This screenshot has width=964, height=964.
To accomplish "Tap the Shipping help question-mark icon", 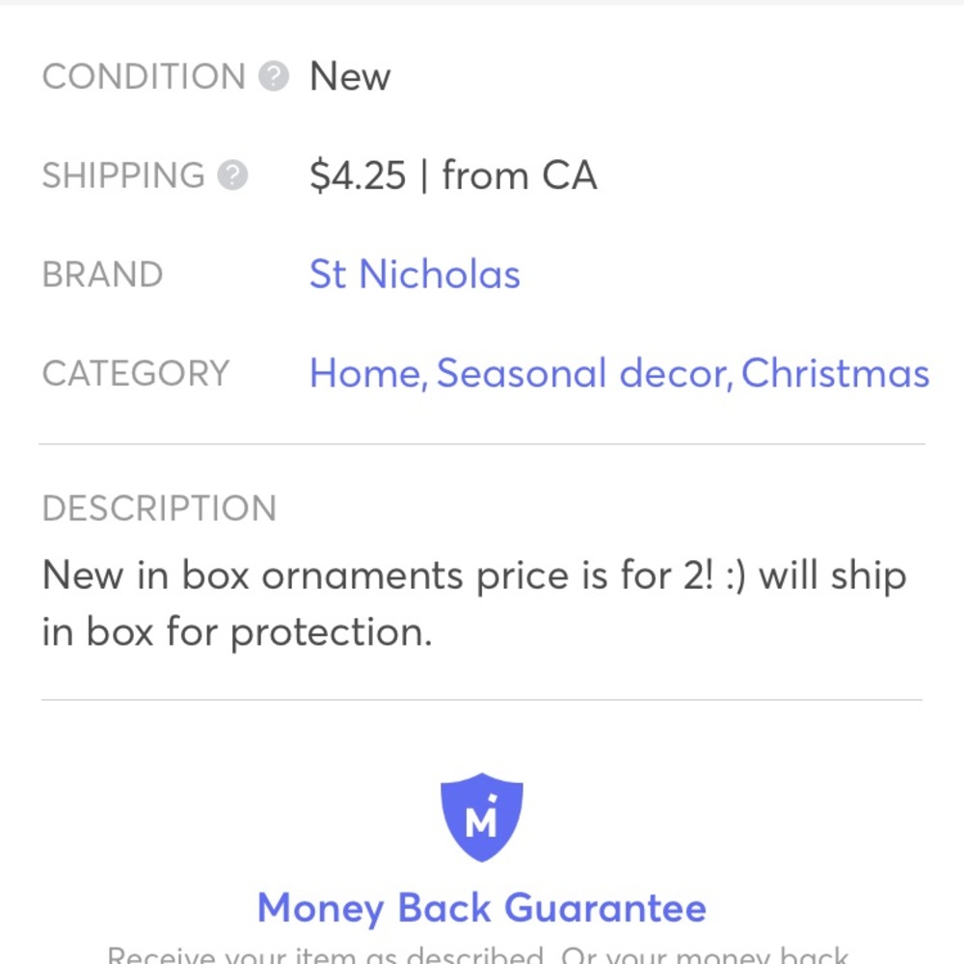I will click(x=232, y=175).
